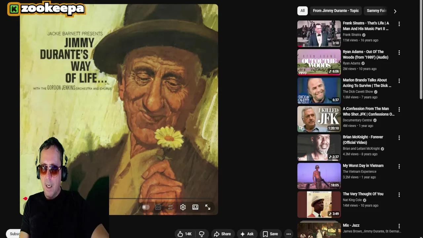The height and width of the screenshot is (238, 423).
Task: Open options menu for Brian McKnight video
Action: point(399,138)
